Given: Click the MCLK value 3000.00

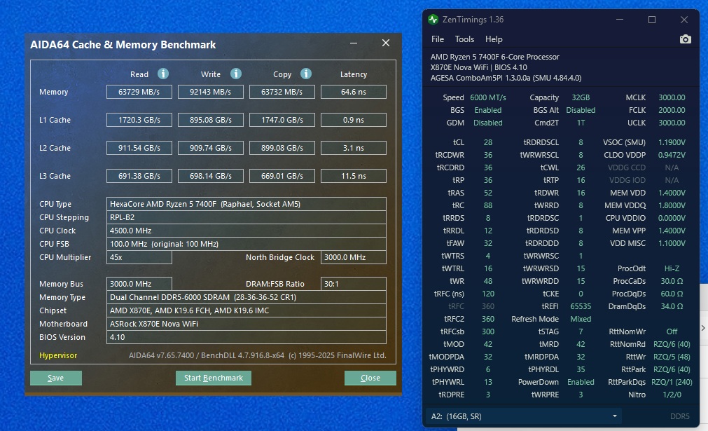Looking at the screenshot, I should coord(672,97).
